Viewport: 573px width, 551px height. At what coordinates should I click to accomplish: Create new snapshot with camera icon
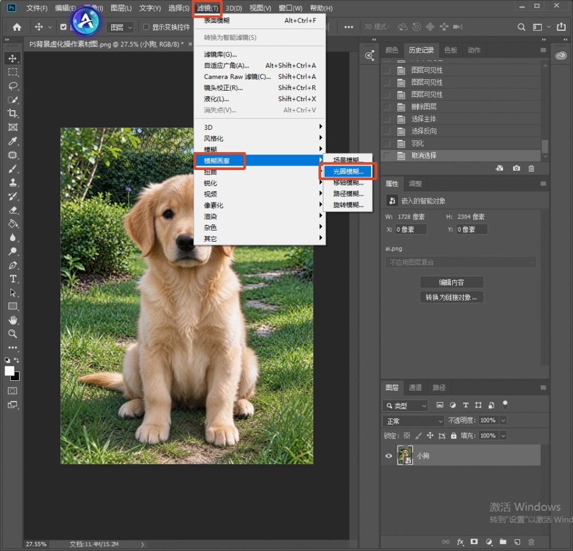tap(516, 168)
